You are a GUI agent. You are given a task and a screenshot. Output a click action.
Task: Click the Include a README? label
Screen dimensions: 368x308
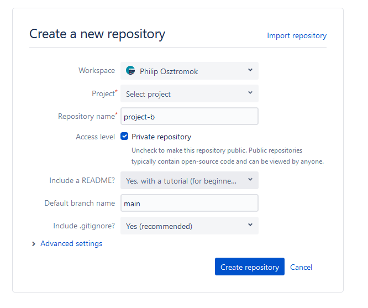click(82, 180)
